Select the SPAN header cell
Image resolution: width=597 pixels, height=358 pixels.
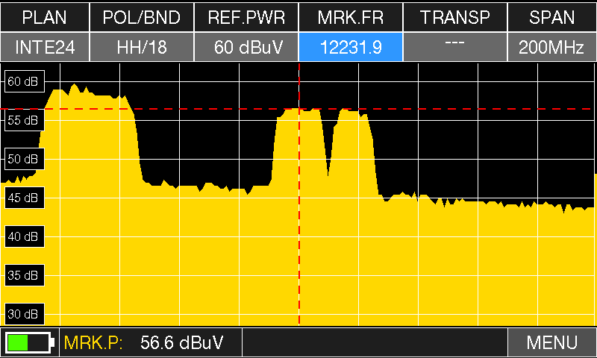pyautogui.click(x=552, y=17)
